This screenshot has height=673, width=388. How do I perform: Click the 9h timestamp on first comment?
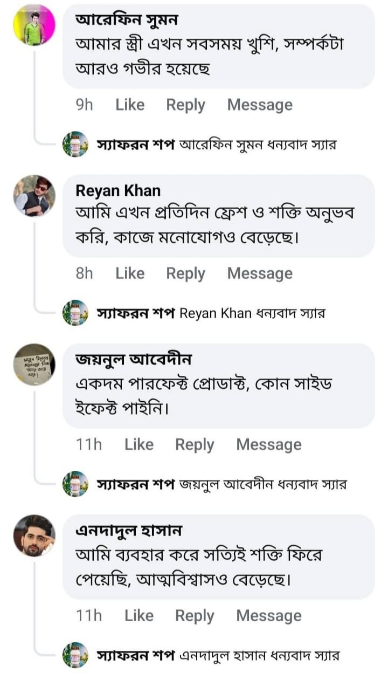click(x=85, y=105)
